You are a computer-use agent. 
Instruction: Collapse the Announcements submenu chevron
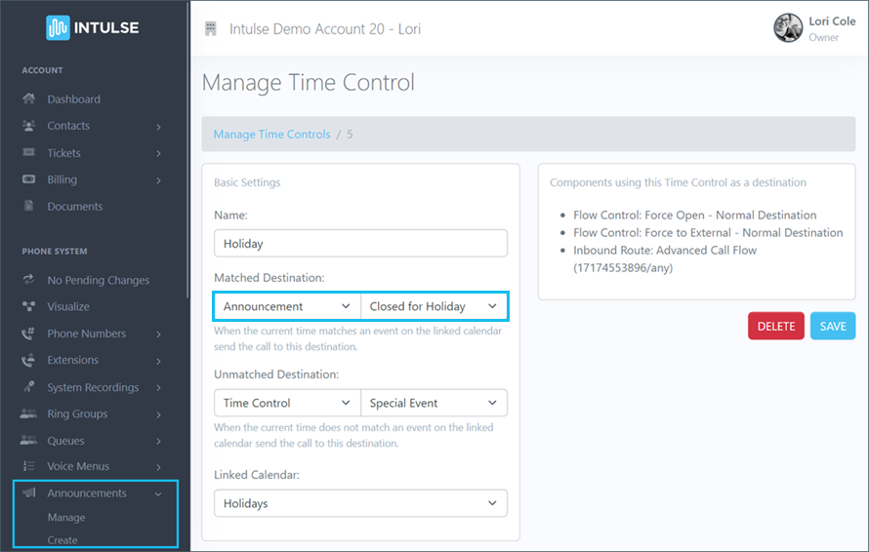tap(158, 493)
